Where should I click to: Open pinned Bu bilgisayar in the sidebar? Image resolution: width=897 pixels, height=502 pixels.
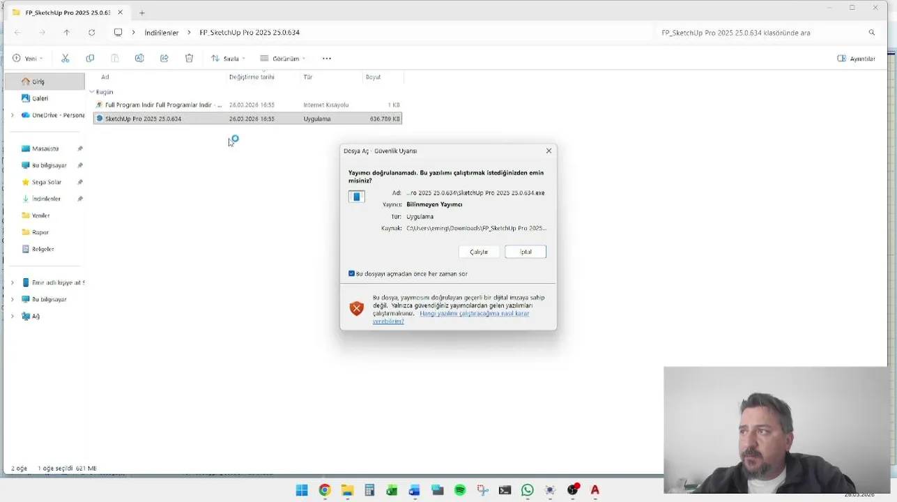click(45, 165)
